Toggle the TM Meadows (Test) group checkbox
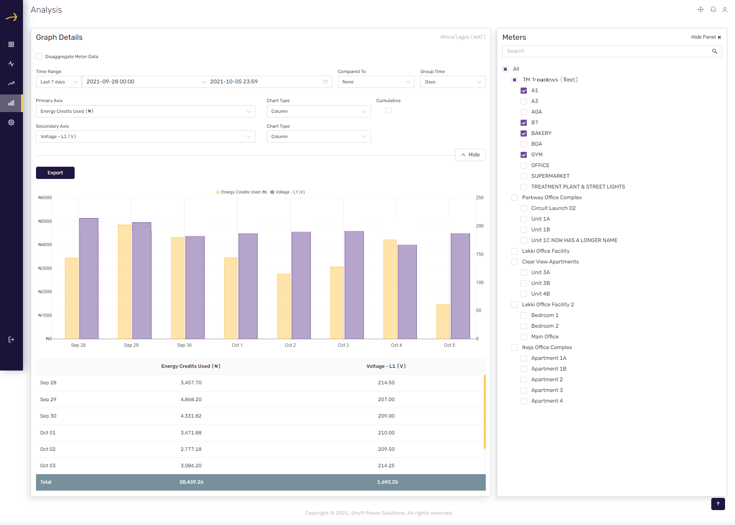 coord(514,80)
